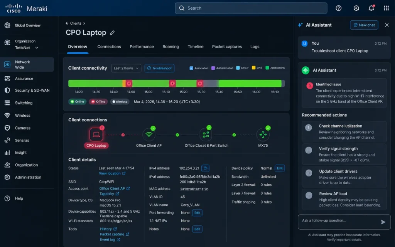Viewport: 395px width, 247px height.
Task: Click the user account icon in header
Action: 356,8
